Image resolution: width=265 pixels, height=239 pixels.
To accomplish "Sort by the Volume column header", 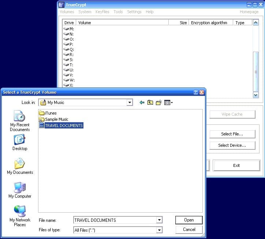I will (122, 23).
